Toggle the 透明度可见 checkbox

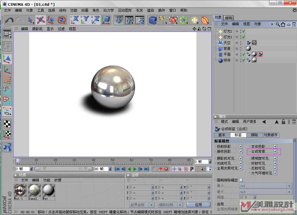(275, 158)
